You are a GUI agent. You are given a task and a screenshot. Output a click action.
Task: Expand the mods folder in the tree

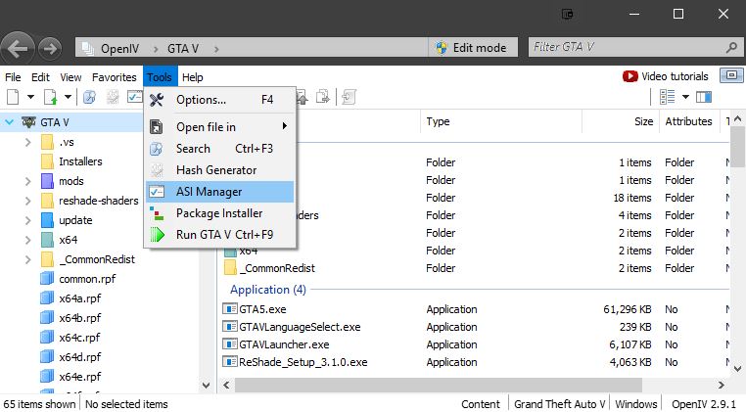point(27,181)
